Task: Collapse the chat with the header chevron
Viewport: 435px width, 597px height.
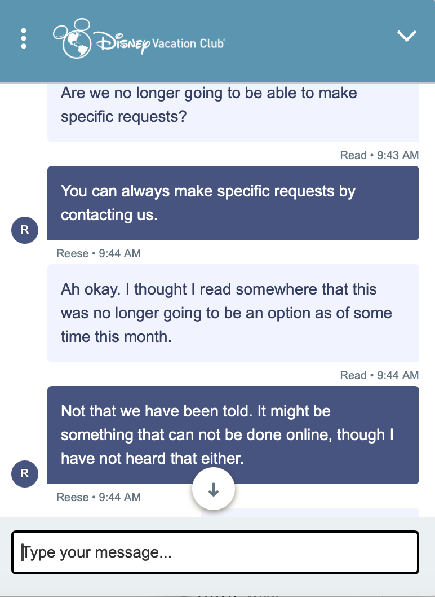Action: 406,36
